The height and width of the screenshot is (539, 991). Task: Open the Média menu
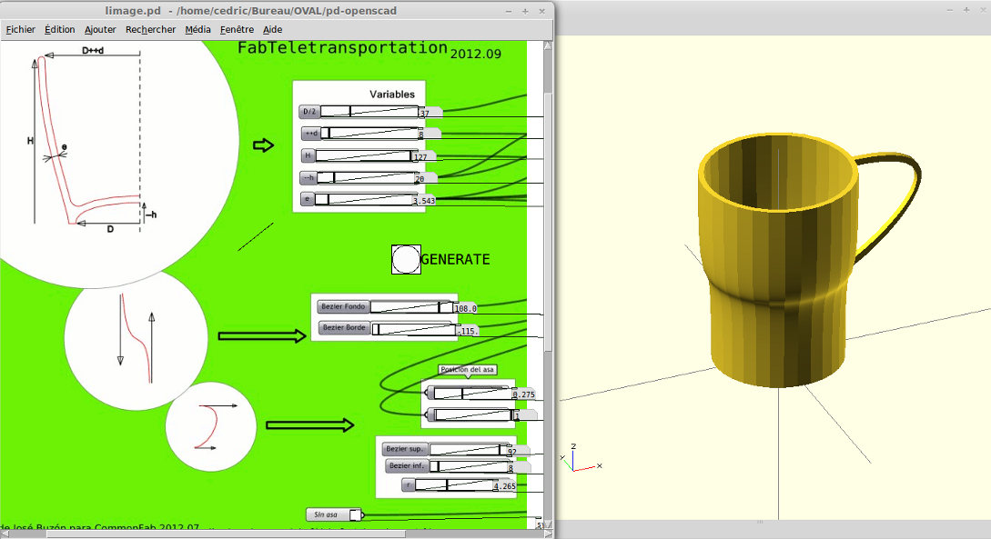click(197, 29)
